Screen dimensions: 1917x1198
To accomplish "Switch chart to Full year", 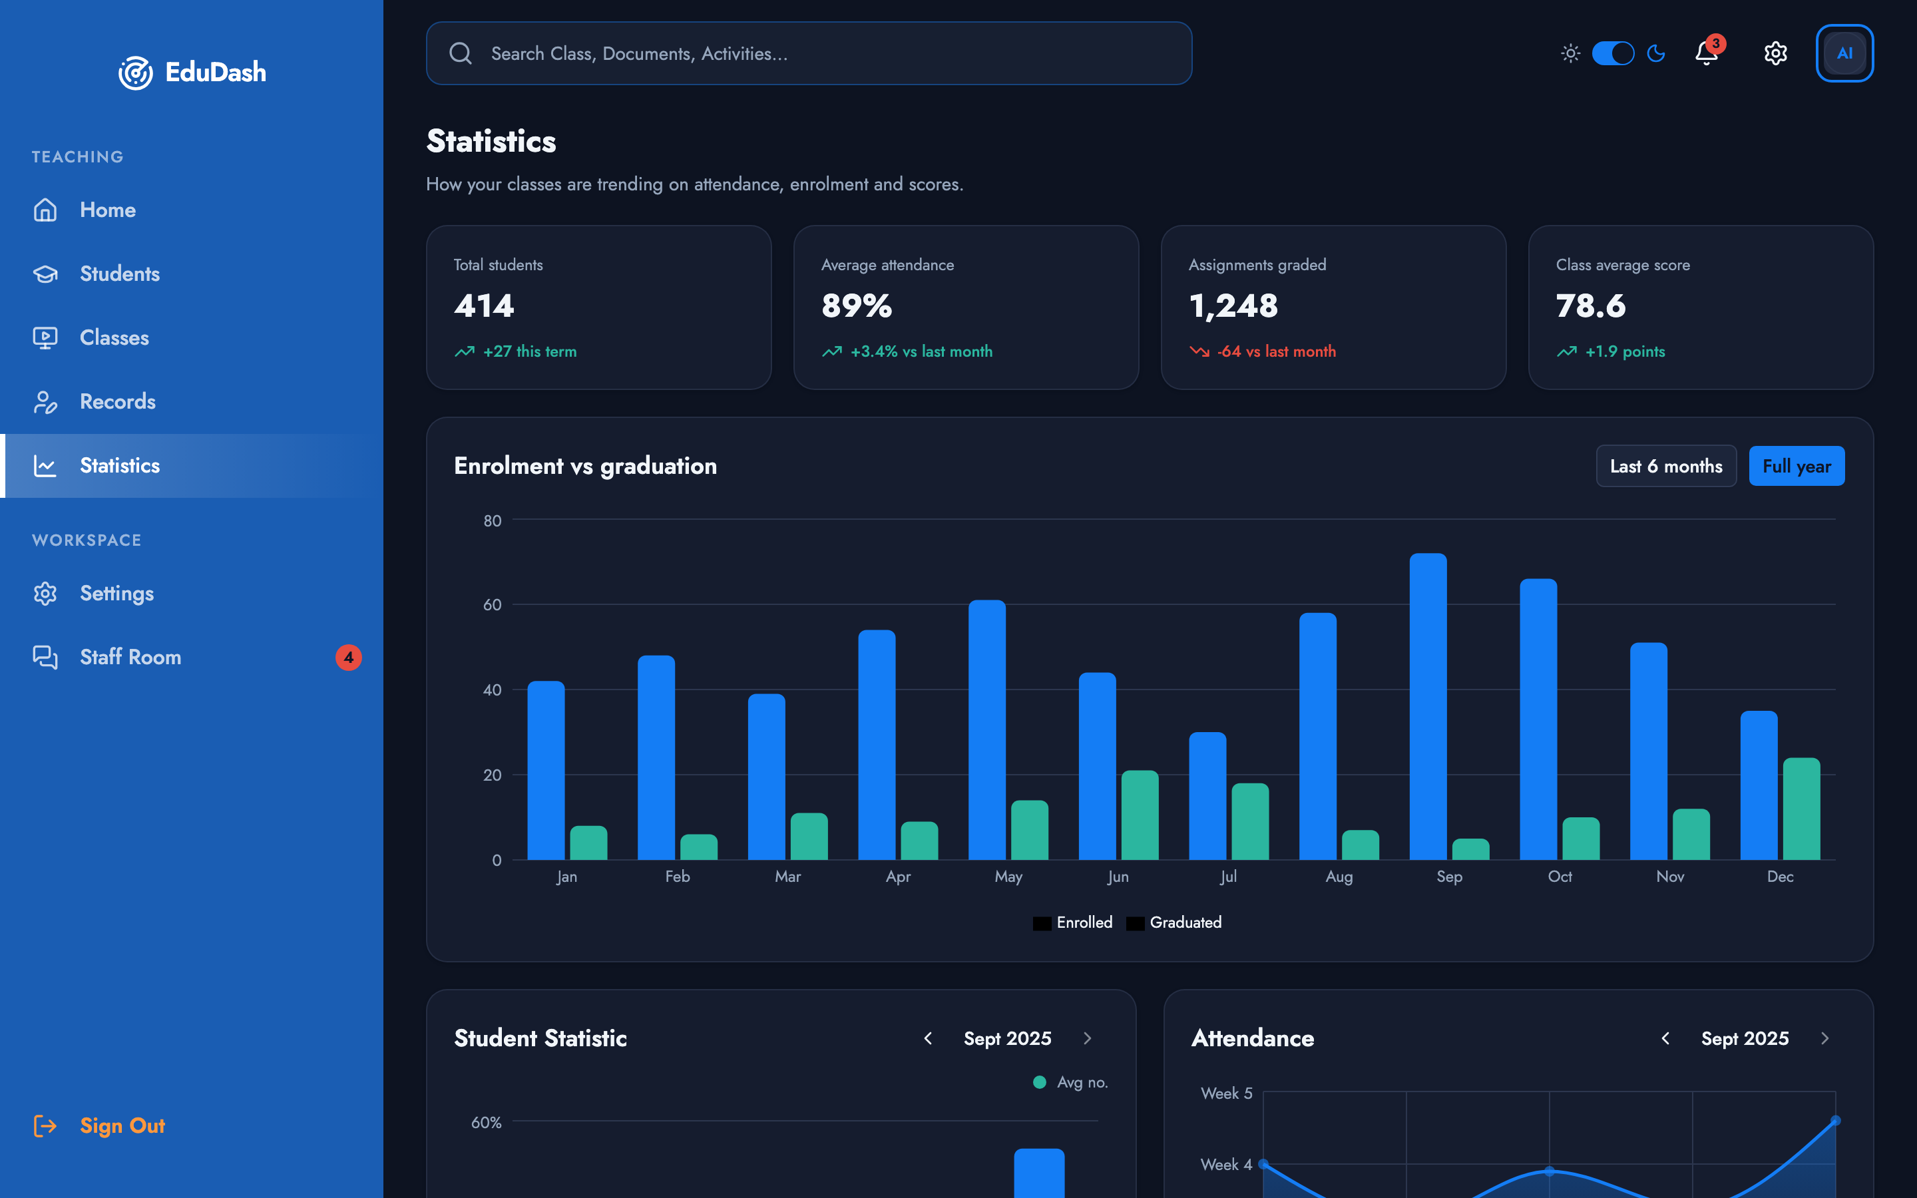I will click(x=1796, y=466).
